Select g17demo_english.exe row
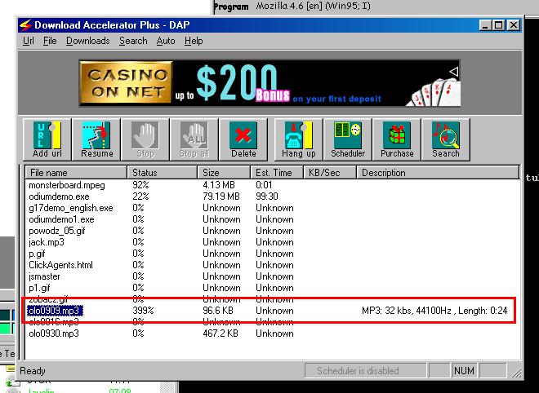Screen dimensions: 539x393 tap(71, 208)
